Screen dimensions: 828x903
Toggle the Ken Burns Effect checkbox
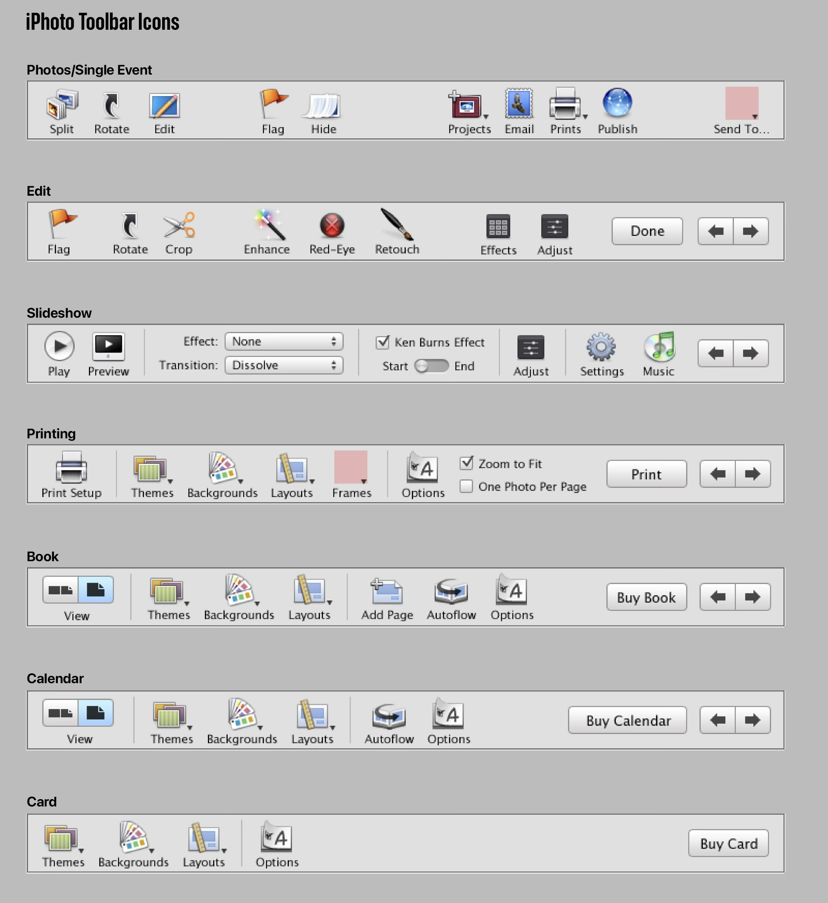click(382, 342)
